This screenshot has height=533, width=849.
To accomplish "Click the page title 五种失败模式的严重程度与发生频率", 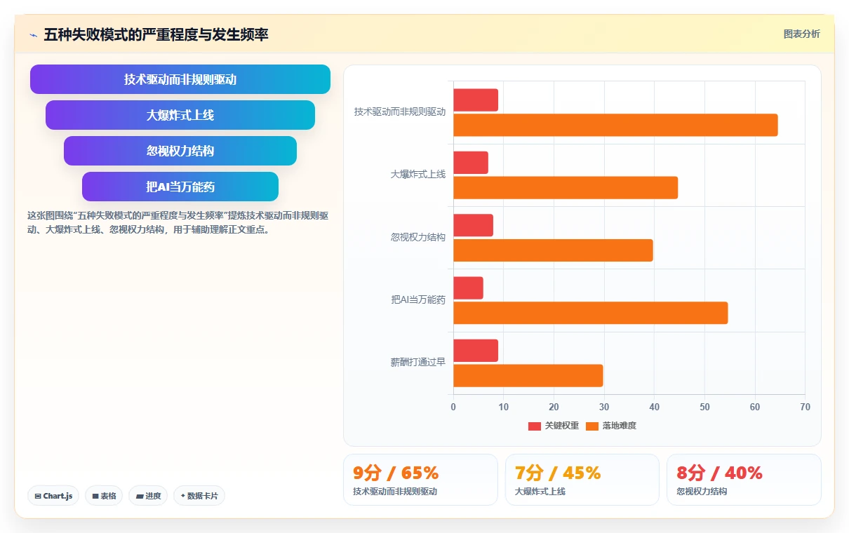I will [156, 35].
